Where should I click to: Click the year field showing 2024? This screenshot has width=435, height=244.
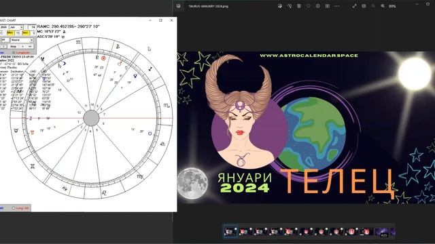tap(3, 27)
